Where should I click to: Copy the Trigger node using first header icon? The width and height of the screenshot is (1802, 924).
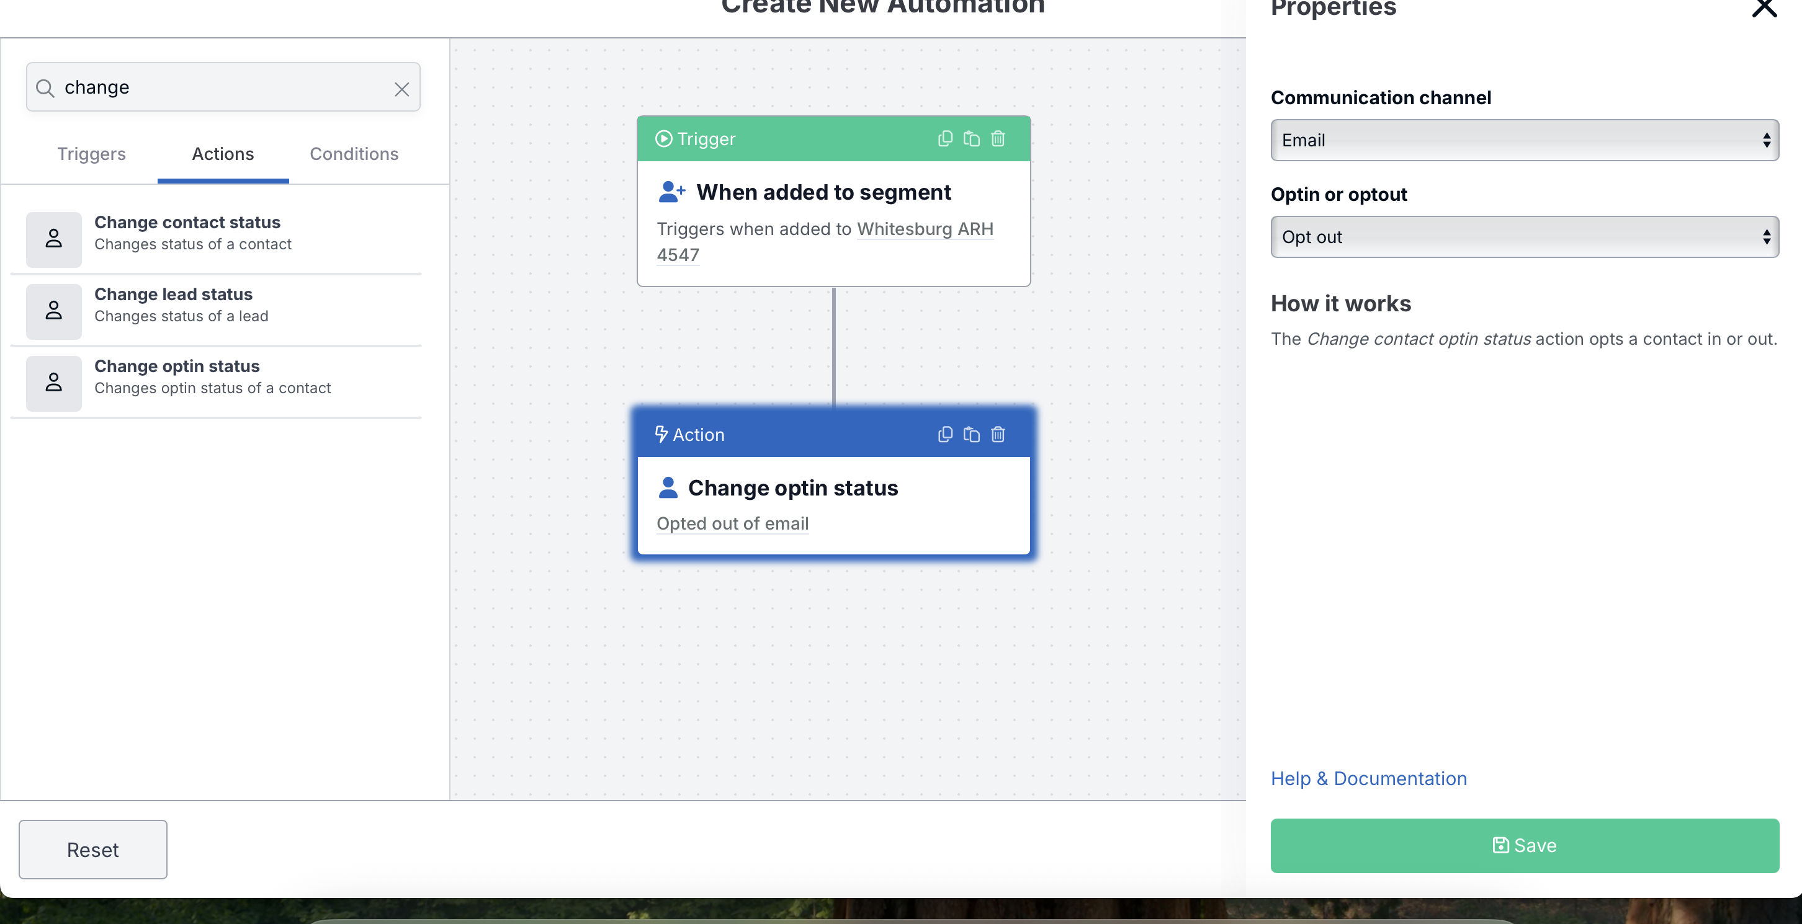pyautogui.click(x=945, y=138)
